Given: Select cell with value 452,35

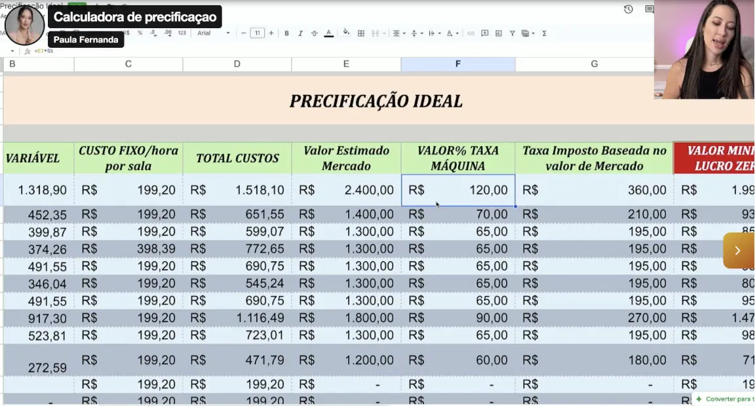Looking at the screenshot, I should tap(39, 215).
